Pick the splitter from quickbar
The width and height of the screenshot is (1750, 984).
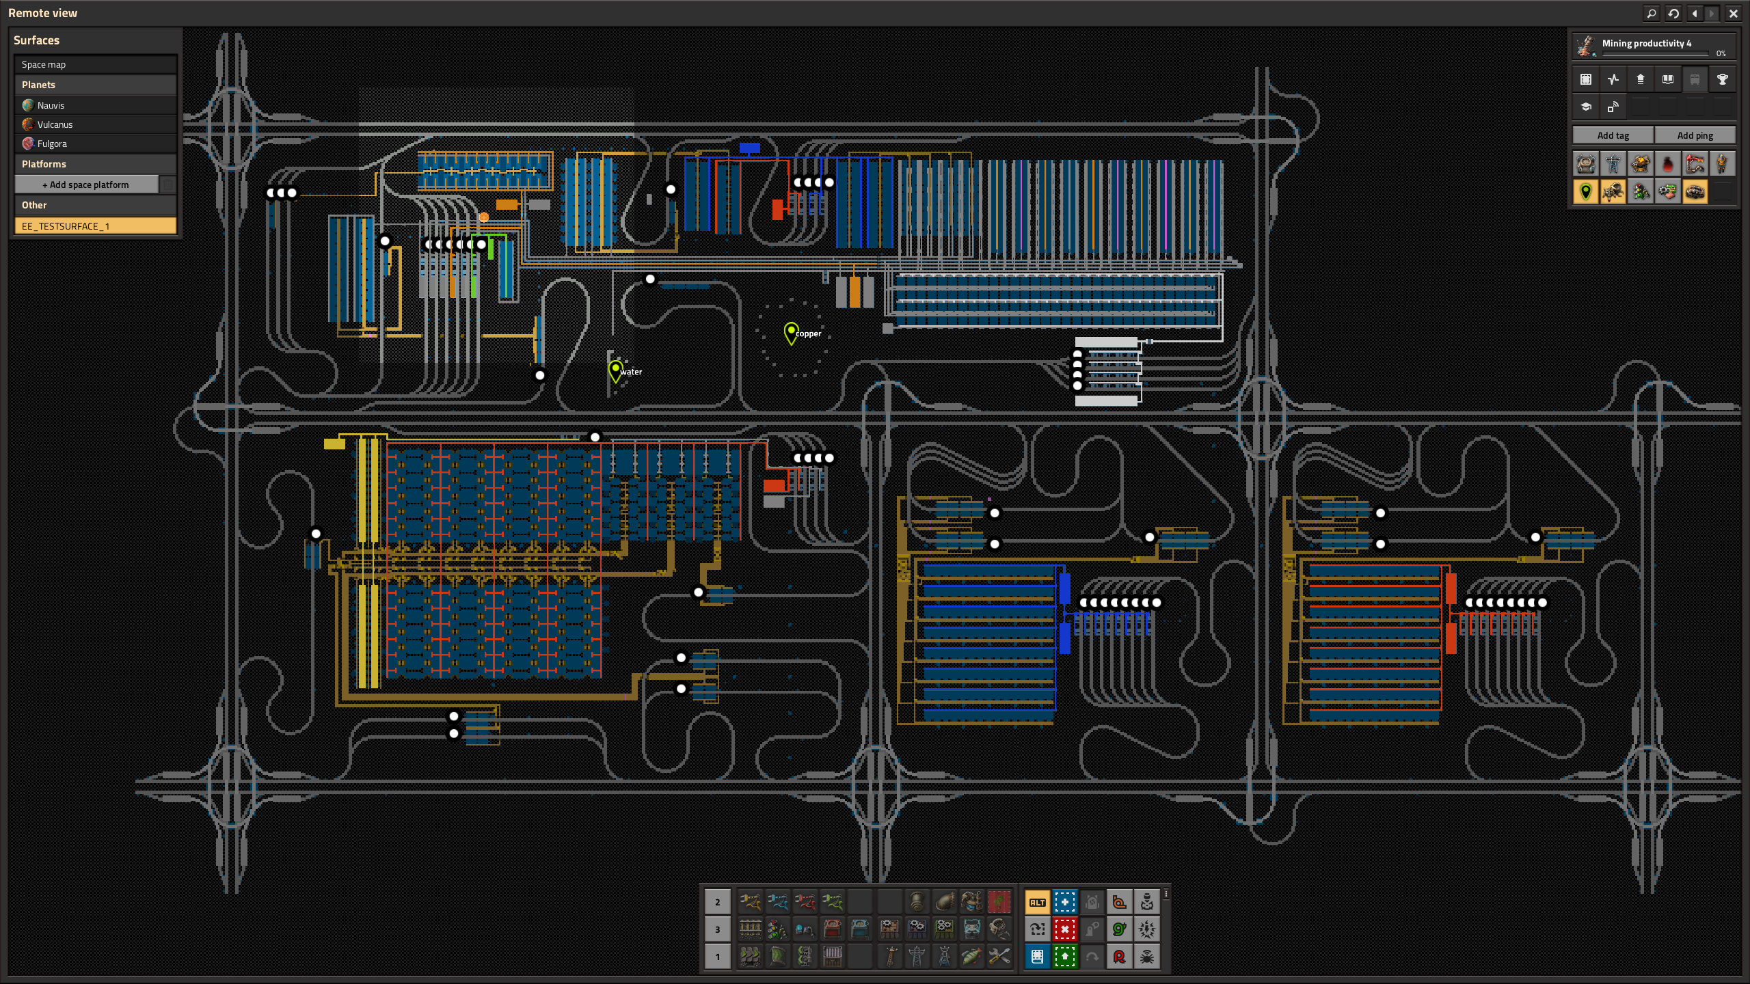pos(805,957)
